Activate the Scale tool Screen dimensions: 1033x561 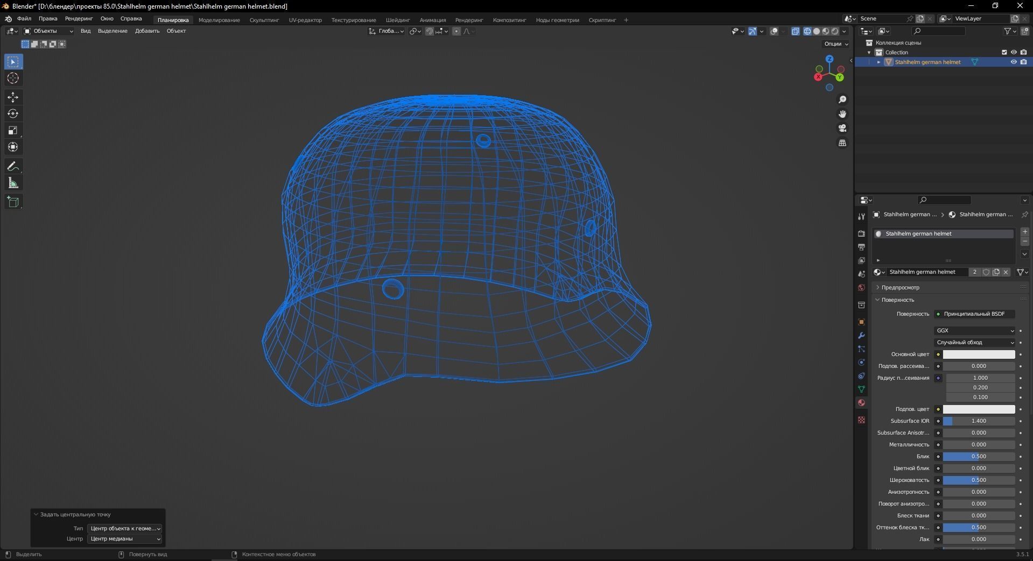click(13, 131)
